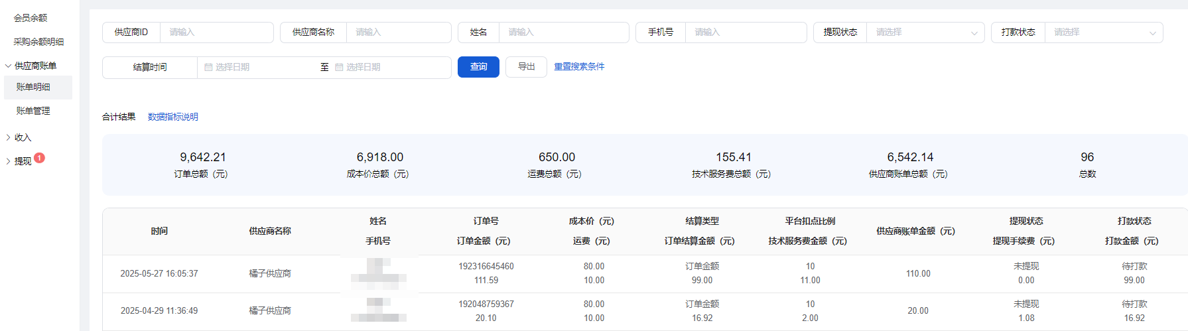This screenshot has height=331, width=1188.
Task: Select 账单明细 in the sidebar
Action: point(33,87)
